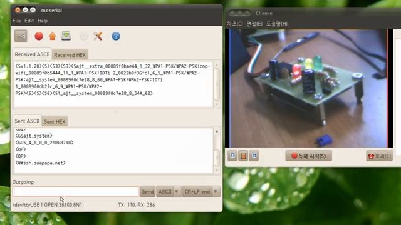Open the Help(H) menu in Cheese
The height and width of the screenshot is (225, 401).
coord(277,24)
